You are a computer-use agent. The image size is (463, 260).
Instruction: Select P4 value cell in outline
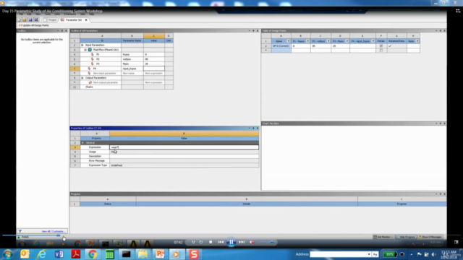coord(154,69)
